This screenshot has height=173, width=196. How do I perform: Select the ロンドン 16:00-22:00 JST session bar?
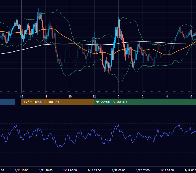[x=57, y=102]
